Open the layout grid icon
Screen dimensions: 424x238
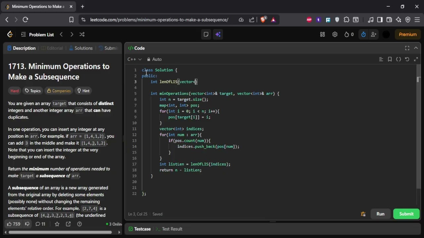[x=322, y=34]
